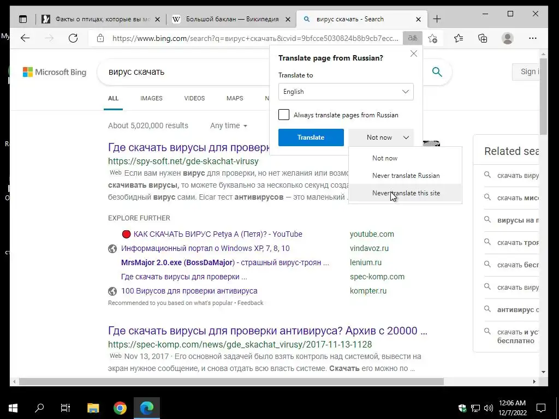Viewport: 559px width, 419px height.
Task: Refresh the current page
Action: pos(73,38)
